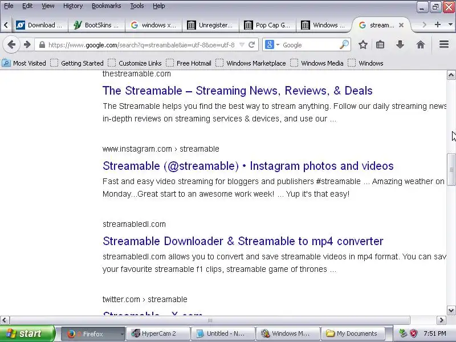Open a new tab with plus button
Viewport: 456px width, 342px height.
437,25
